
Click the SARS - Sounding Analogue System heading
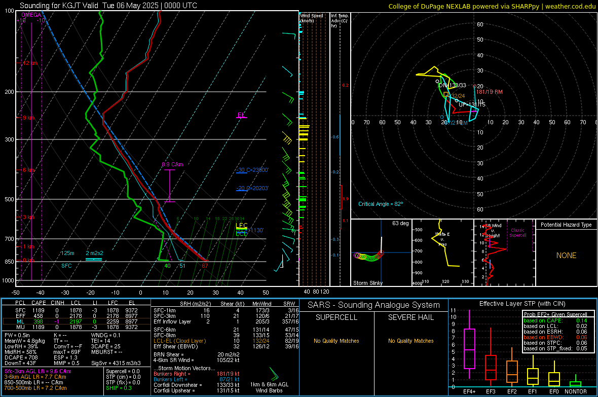click(x=374, y=305)
